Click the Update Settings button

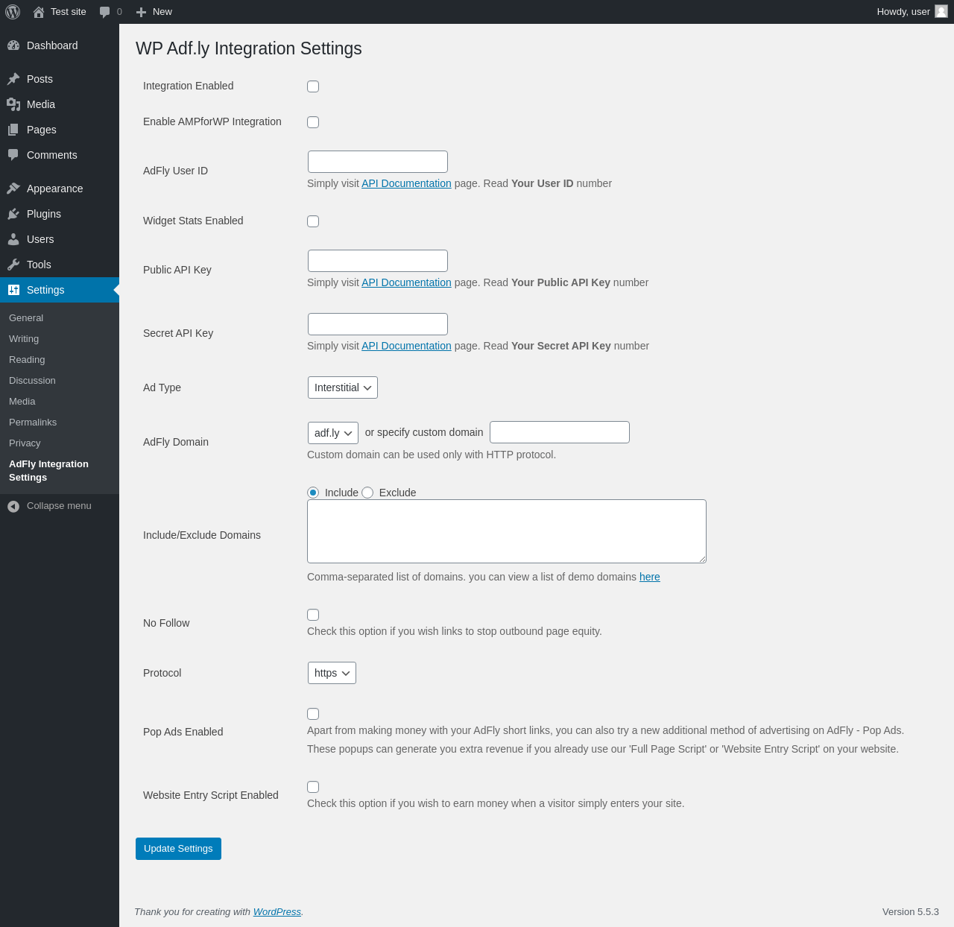pos(178,849)
